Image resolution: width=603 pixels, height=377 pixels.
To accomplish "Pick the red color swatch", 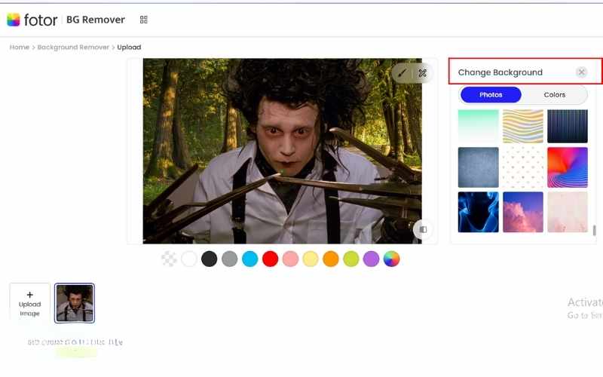I will [270, 259].
